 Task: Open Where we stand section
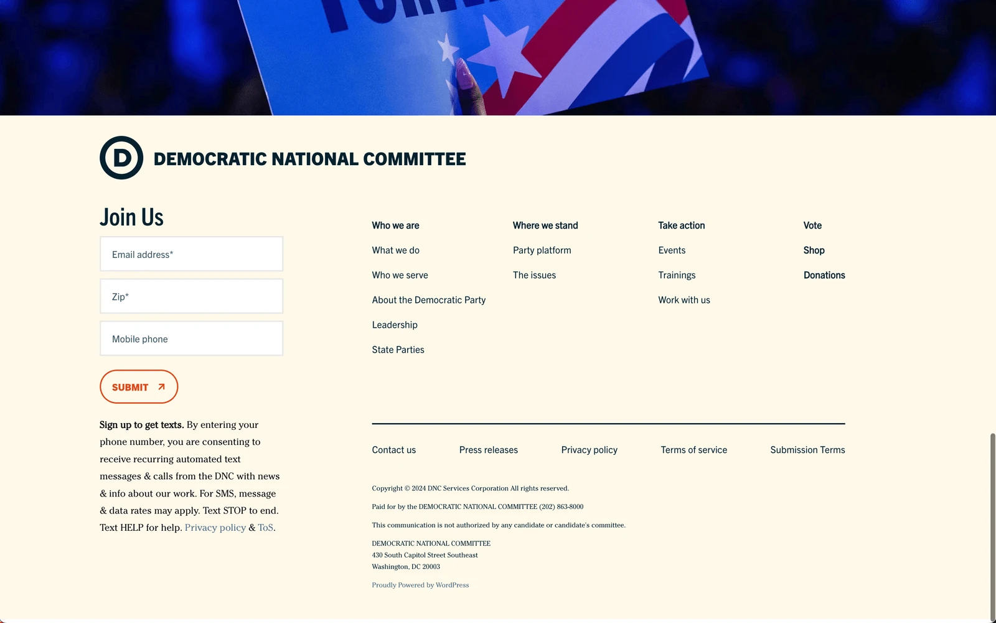tap(545, 226)
